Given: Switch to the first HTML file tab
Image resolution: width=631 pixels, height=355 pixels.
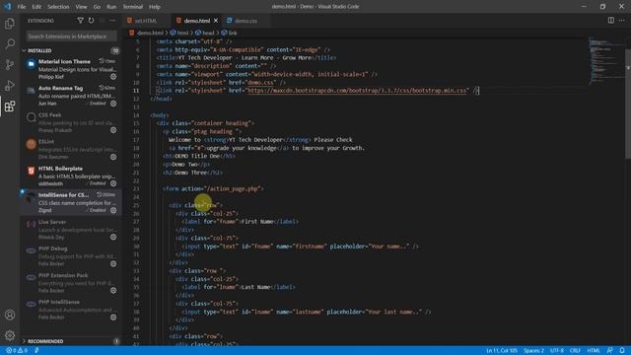Looking at the screenshot, I should [x=146, y=21].
